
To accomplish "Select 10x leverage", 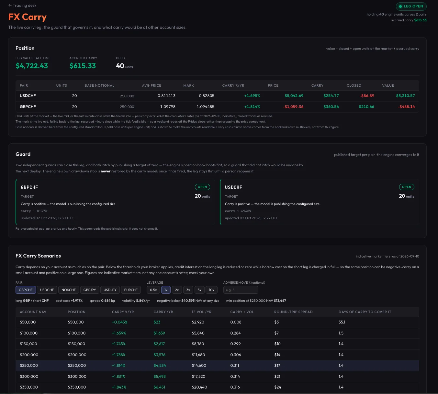I will click(211, 290).
